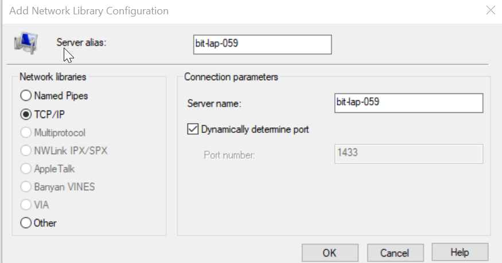Close the Add Network Library Configuration dialog
This screenshot has height=263, width=502.
[x=491, y=10]
